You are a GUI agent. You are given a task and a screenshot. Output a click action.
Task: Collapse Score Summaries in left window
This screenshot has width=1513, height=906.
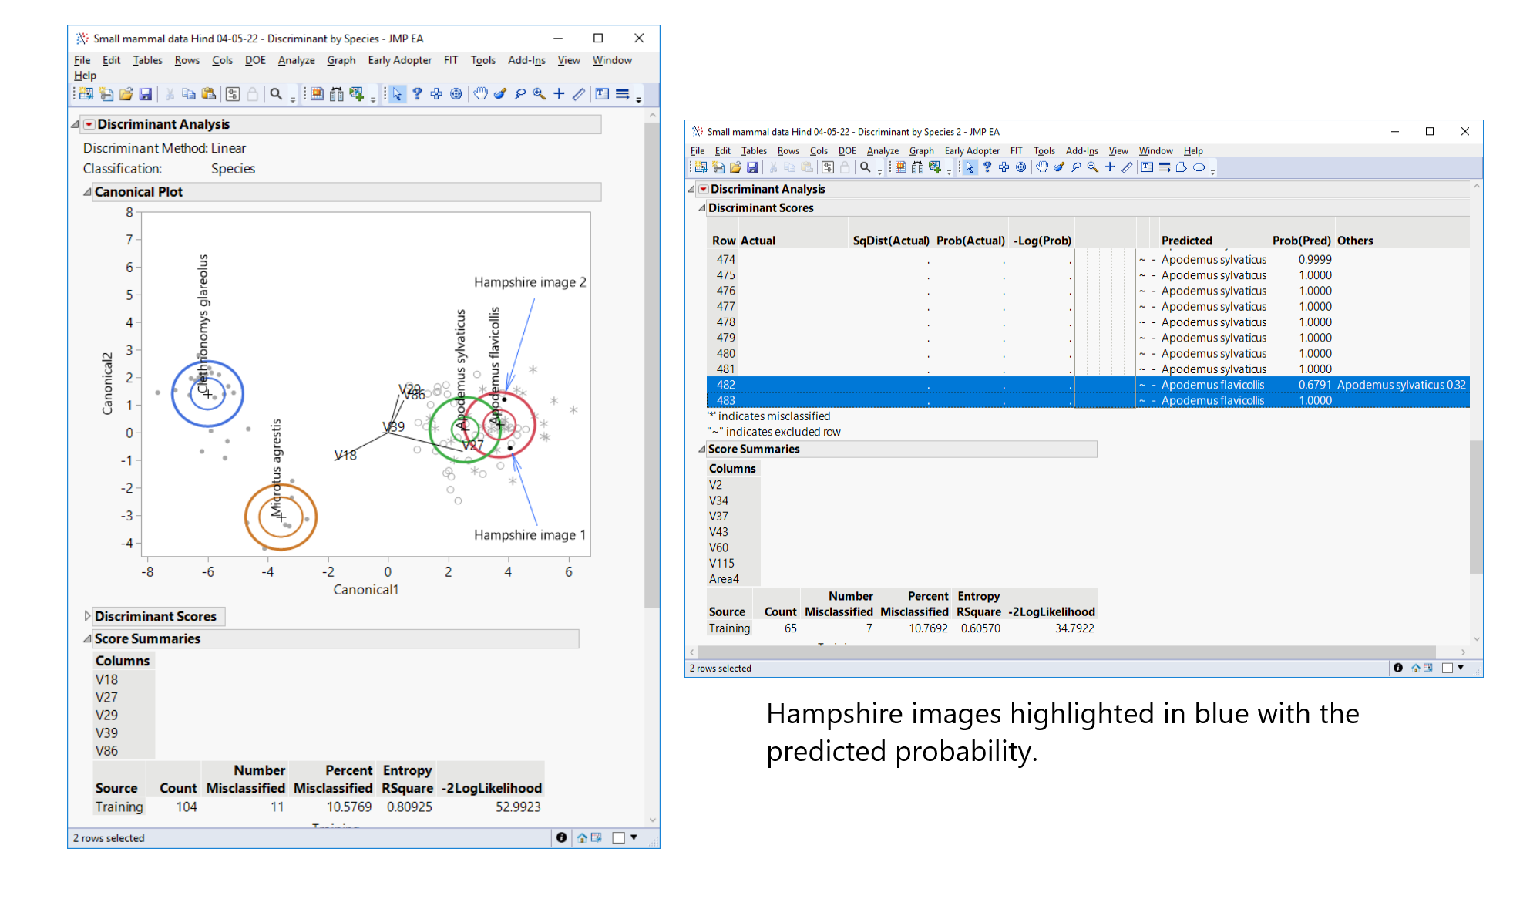pos(87,638)
